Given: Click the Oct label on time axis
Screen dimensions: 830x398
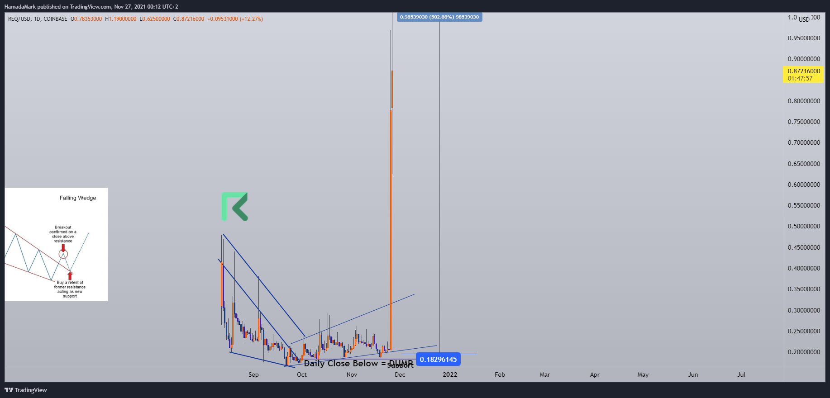Looking at the screenshot, I should 302,374.
